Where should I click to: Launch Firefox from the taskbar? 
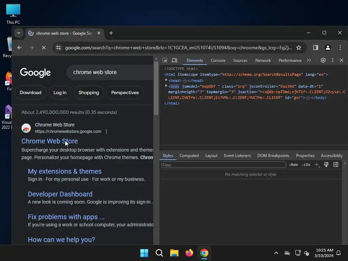189,253
